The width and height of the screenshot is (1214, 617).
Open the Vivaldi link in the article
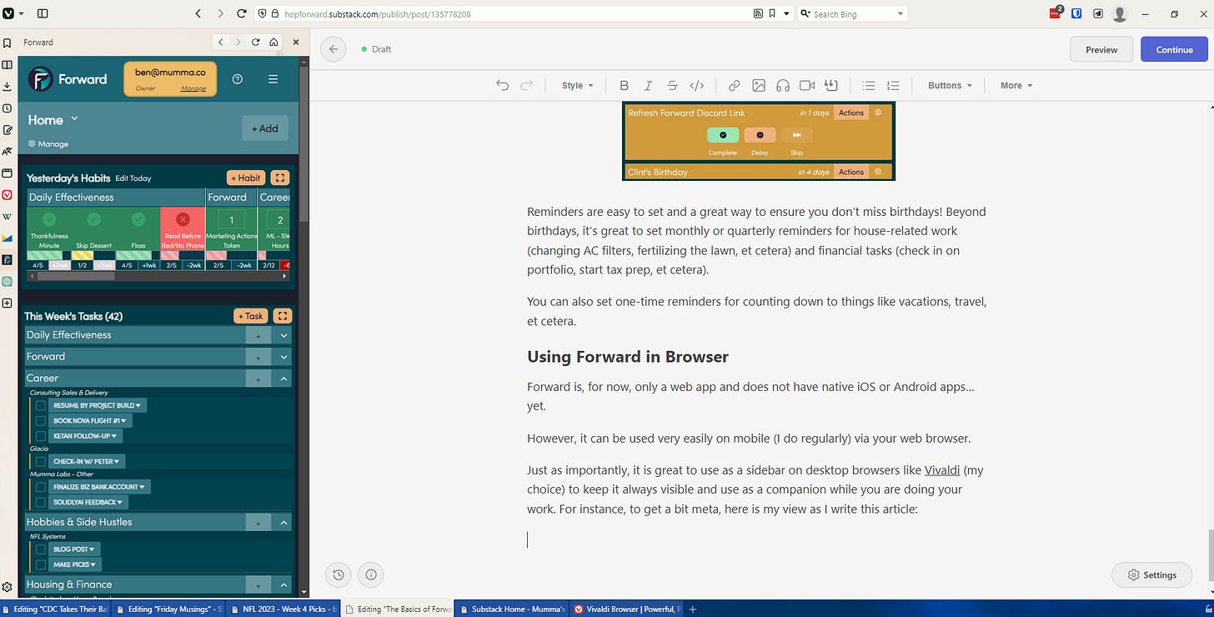coord(942,469)
